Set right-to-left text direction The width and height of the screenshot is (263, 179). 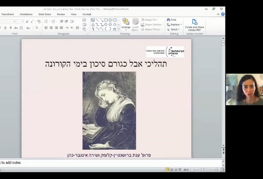coord(72,28)
